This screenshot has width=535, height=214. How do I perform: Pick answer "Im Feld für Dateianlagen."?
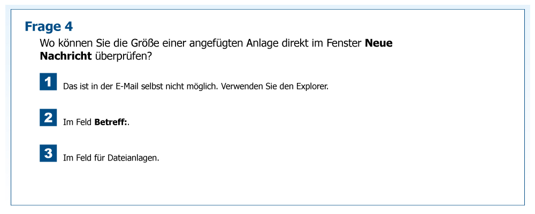[111, 158]
